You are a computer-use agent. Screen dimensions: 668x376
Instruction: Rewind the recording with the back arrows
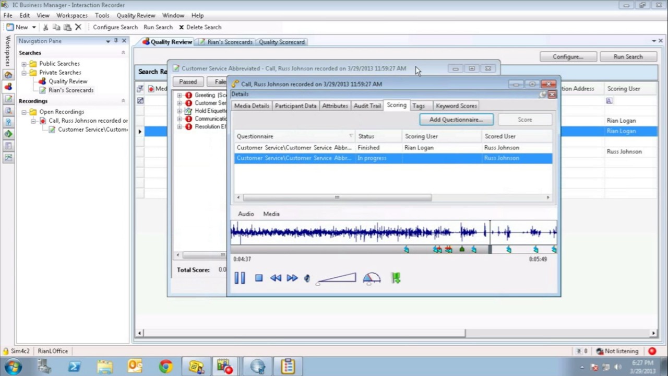tap(276, 278)
